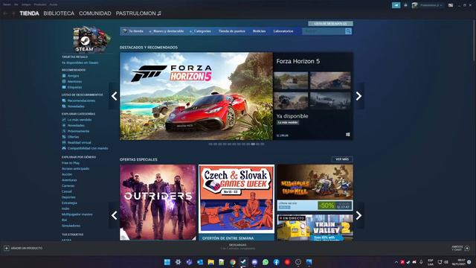Image resolution: width=476 pixels, height=268 pixels.
Task: Open the Forza Horizon 5 featured banner
Action: click(196, 96)
